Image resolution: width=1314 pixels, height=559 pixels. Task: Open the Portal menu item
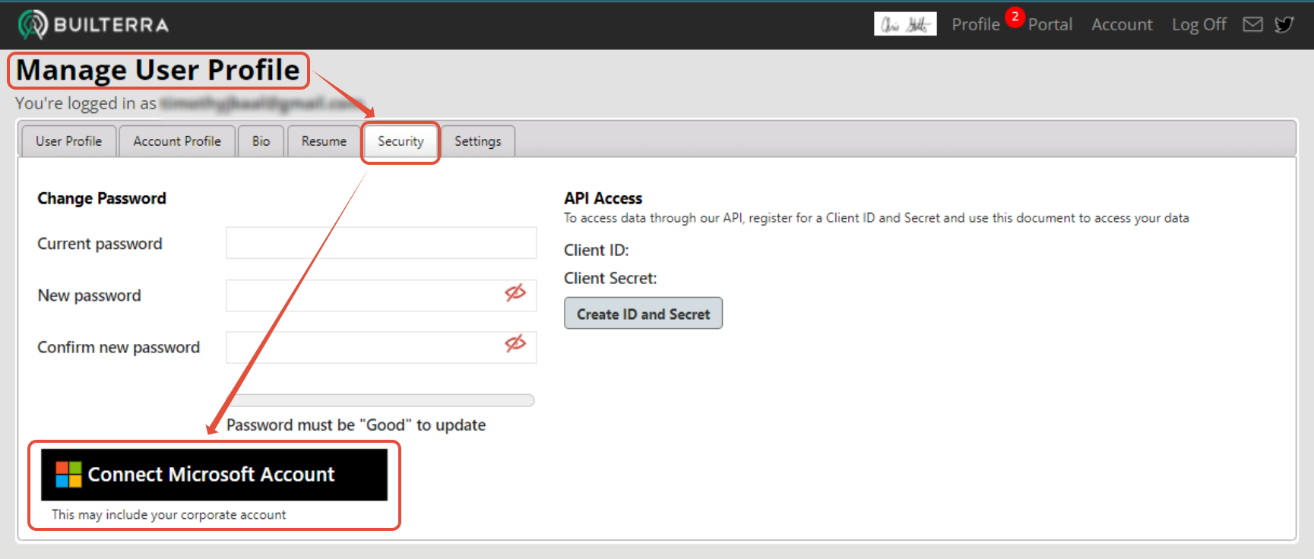click(x=1050, y=24)
